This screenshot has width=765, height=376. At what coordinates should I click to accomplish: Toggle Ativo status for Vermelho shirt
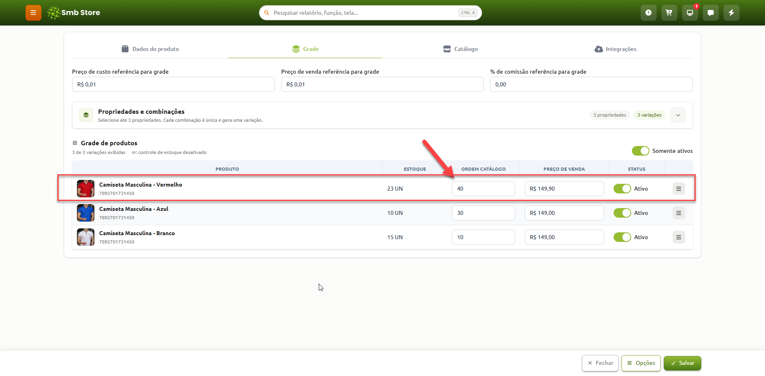[x=622, y=189]
